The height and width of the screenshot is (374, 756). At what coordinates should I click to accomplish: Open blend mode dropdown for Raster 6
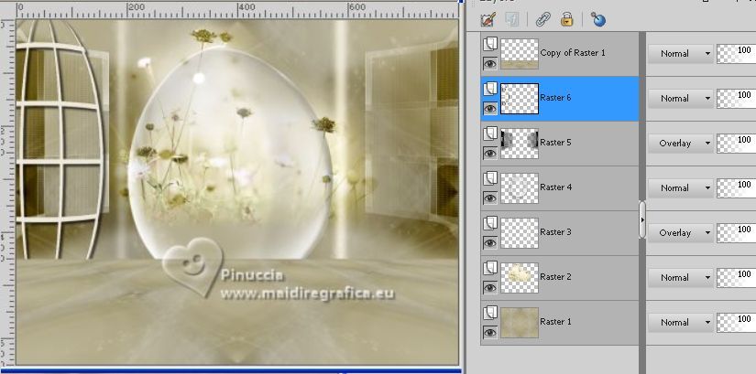point(680,98)
